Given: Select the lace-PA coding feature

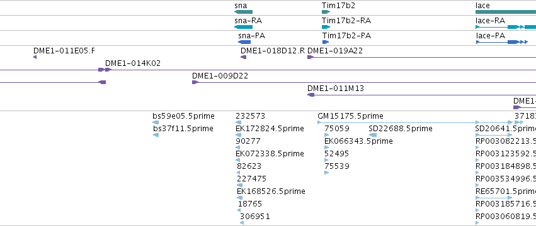Looking at the screenshot, I should (x=502, y=42).
